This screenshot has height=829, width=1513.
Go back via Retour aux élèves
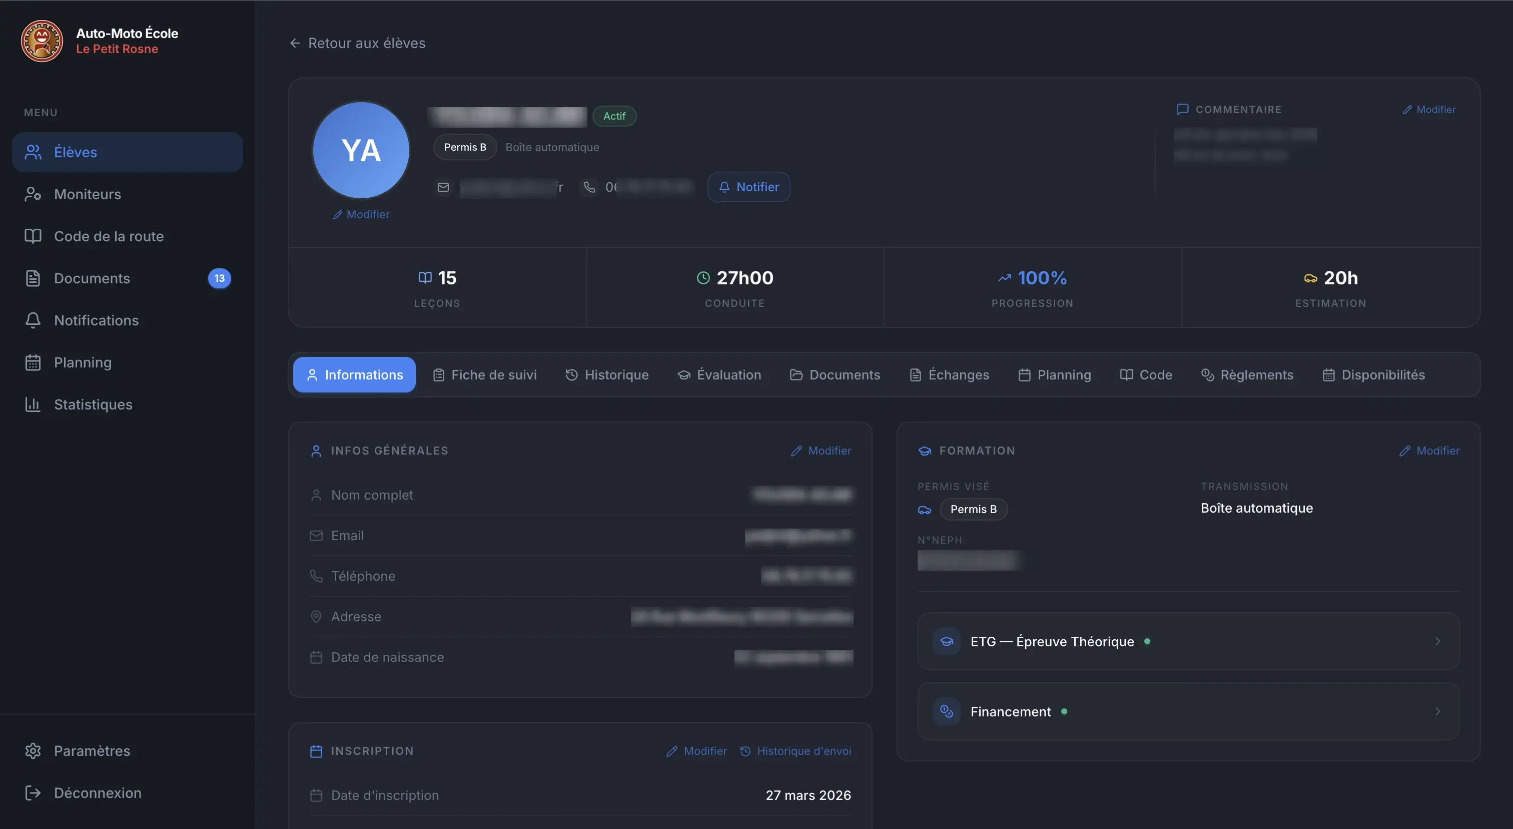click(358, 44)
